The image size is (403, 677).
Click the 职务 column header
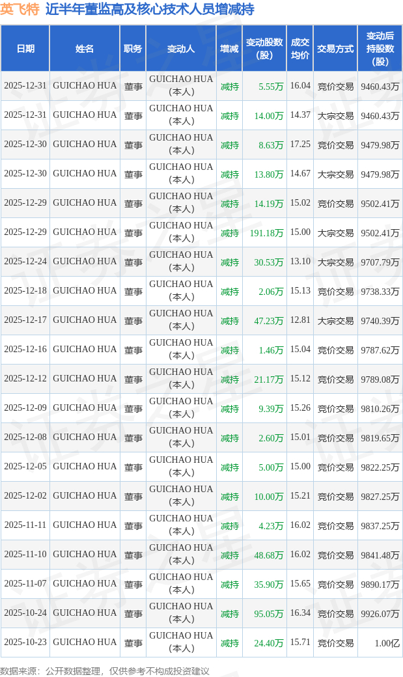[133, 49]
